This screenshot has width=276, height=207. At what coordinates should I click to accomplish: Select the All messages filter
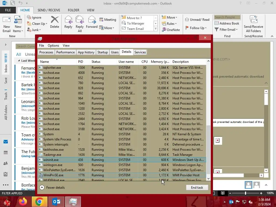click(x=19, y=54)
